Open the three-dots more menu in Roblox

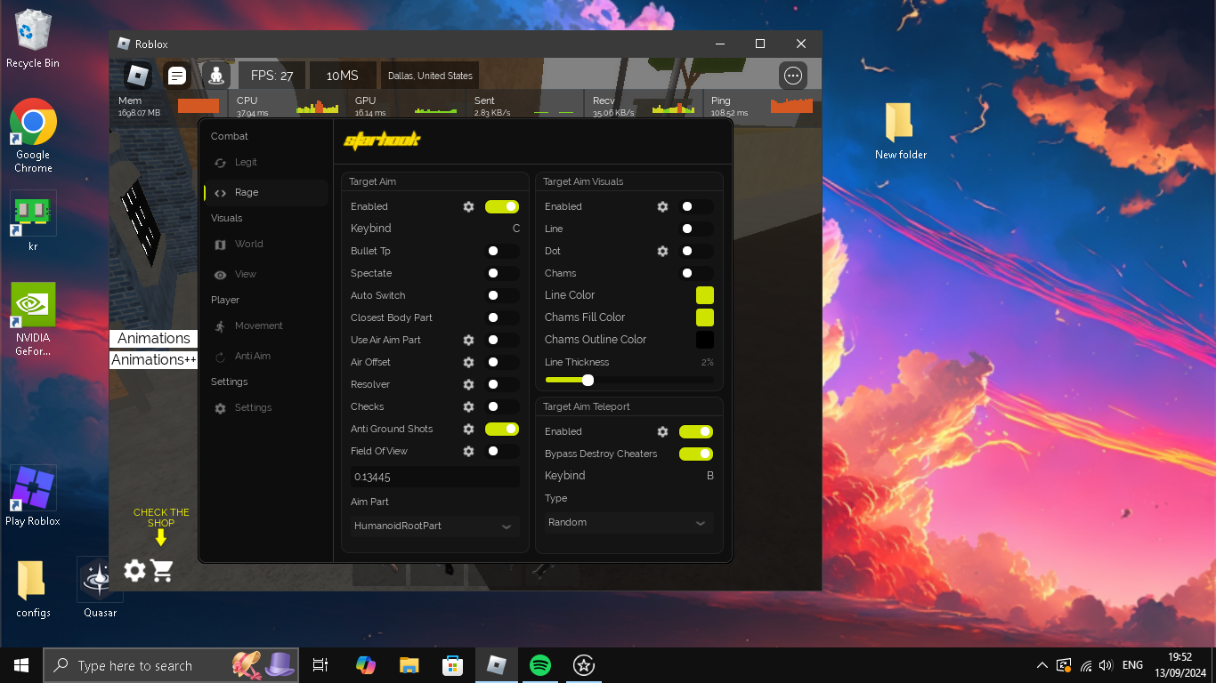(793, 76)
